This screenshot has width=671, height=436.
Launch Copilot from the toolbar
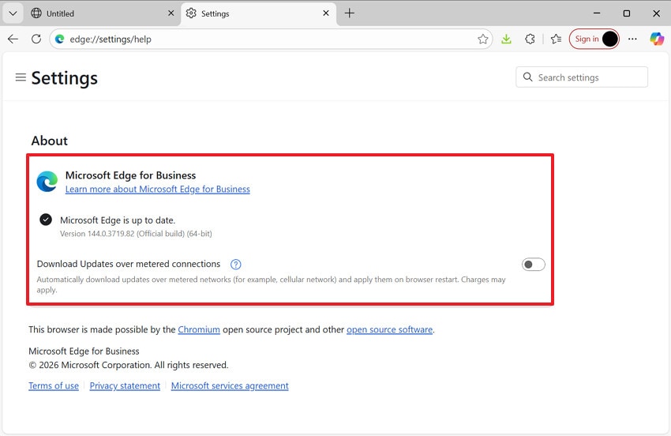tap(657, 39)
